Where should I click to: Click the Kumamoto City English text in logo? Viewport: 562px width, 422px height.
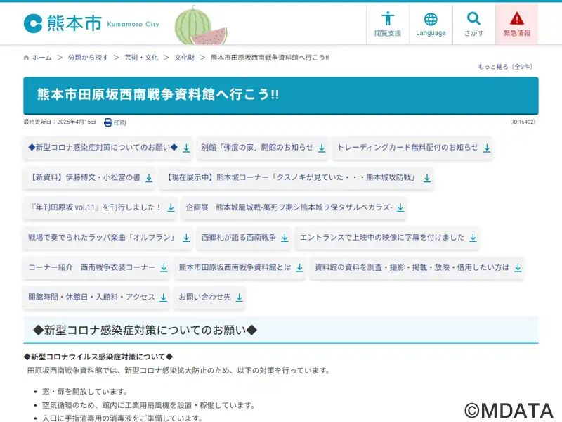tap(133, 24)
